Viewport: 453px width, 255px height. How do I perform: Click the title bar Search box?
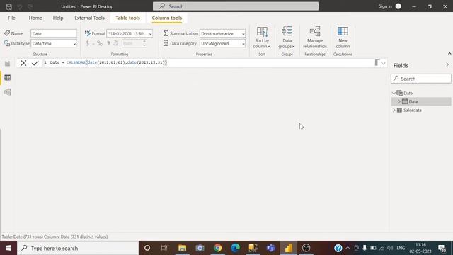tap(236, 6)
